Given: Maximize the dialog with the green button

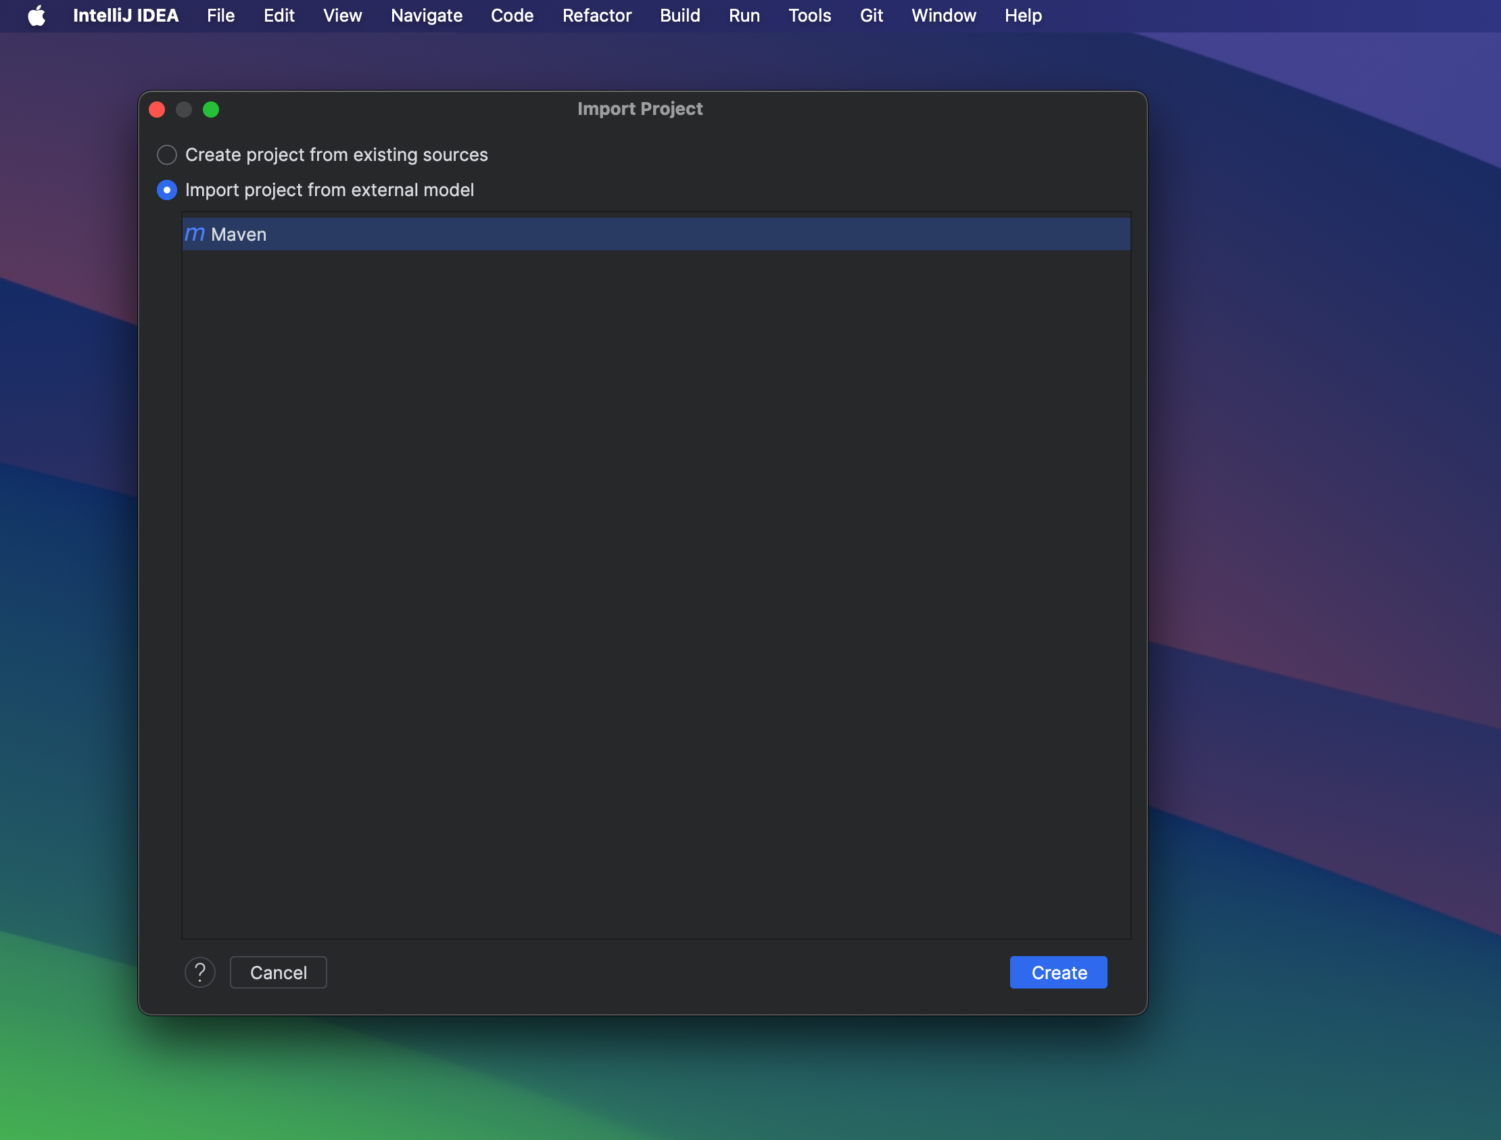Looking at the screenshot, I should (x=211, y=110).
